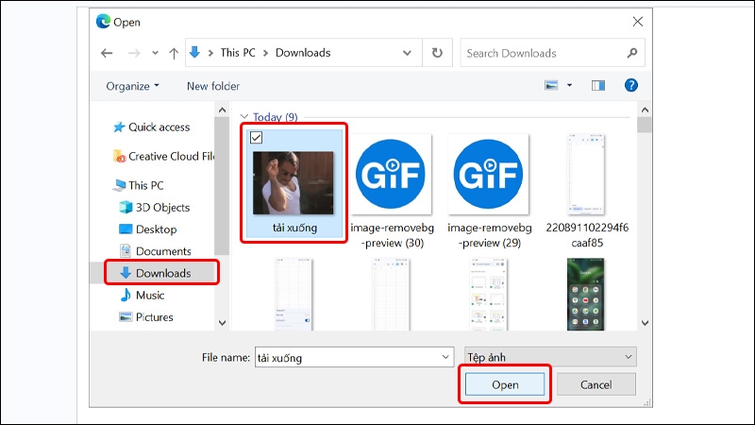Click the search magnifier icon
The width and height of the screenshot is (755, 425).
click(x=632, y=53)
